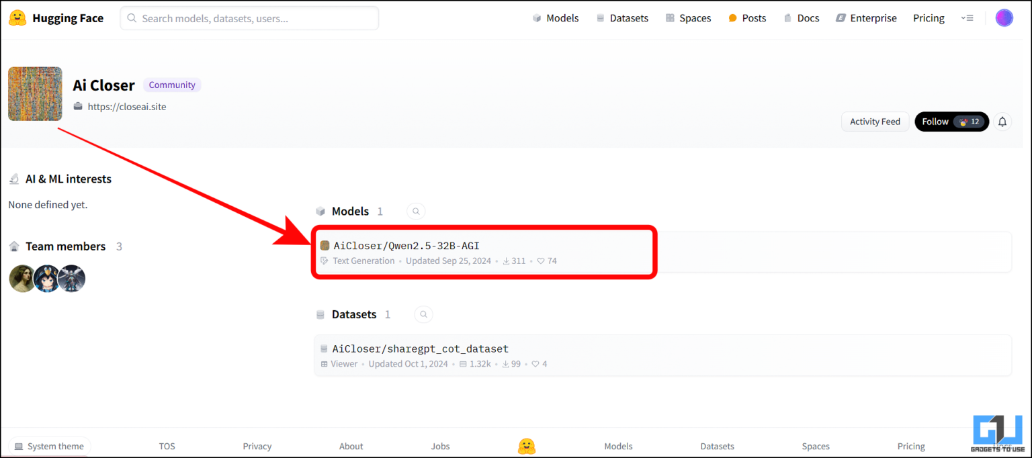Open the Activity Feed button

tap(874, 122)
